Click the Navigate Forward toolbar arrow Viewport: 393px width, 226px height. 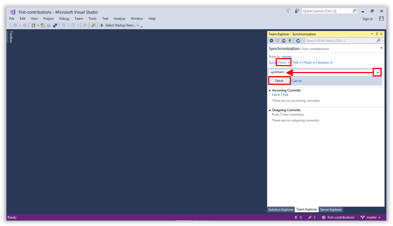[25, 25]
